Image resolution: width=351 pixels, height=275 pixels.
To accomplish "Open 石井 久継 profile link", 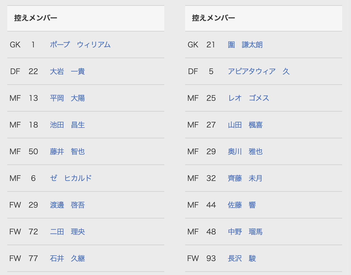I will coord(67,258).
